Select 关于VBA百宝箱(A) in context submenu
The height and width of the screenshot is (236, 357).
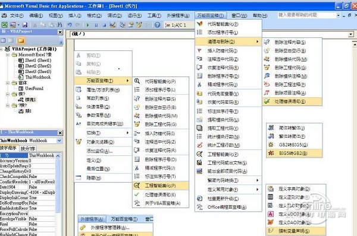(x=161, y=203)
